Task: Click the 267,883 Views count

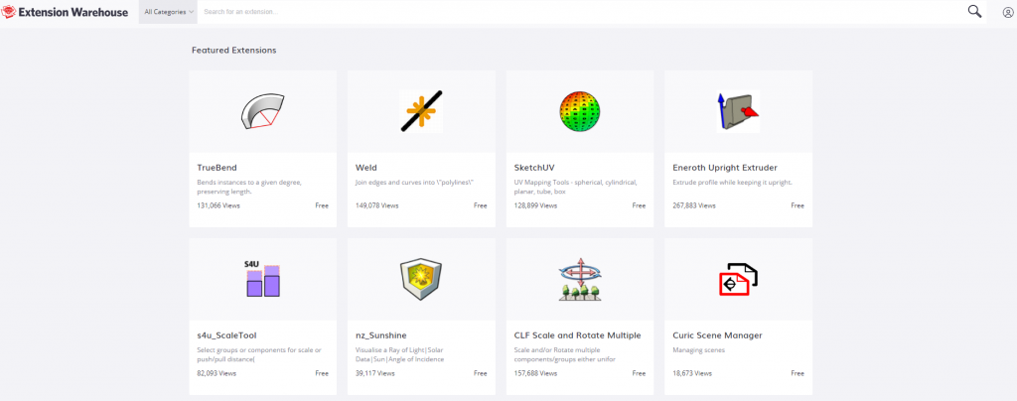Action: 694,205
